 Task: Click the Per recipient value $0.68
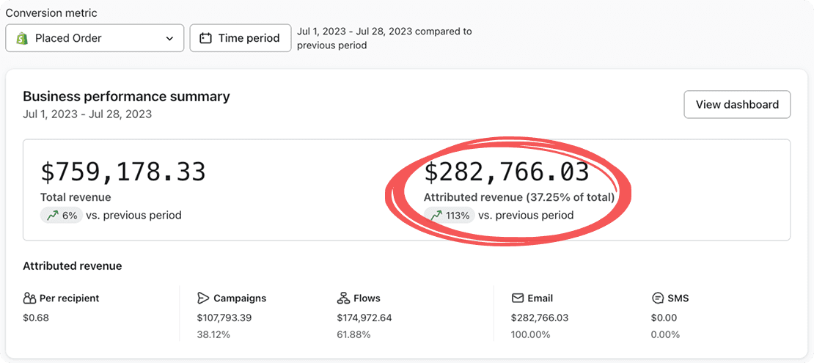tap(36, 318)
